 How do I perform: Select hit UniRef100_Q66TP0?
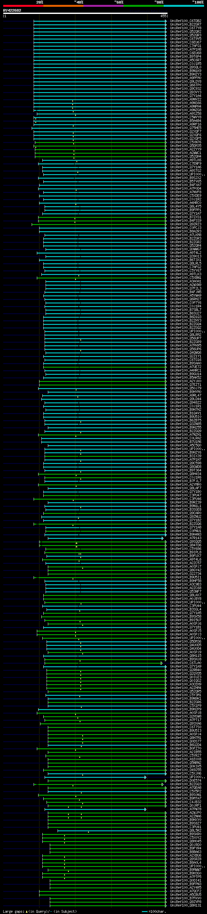point(186,85)
